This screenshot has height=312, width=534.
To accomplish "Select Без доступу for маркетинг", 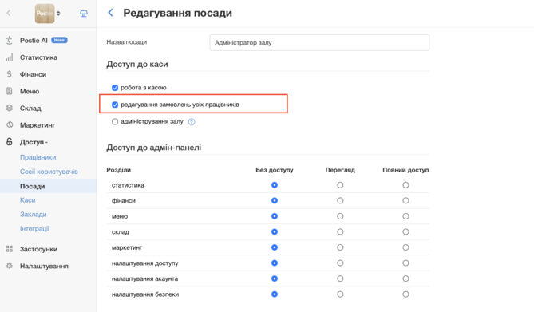I will (275, 247).
